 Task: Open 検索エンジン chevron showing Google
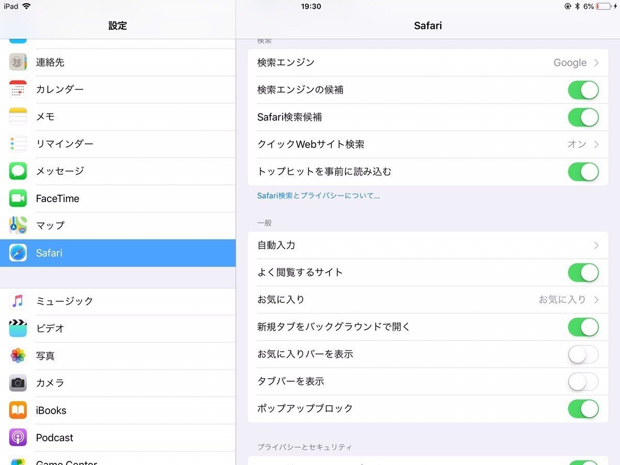[x=596, y=63]
